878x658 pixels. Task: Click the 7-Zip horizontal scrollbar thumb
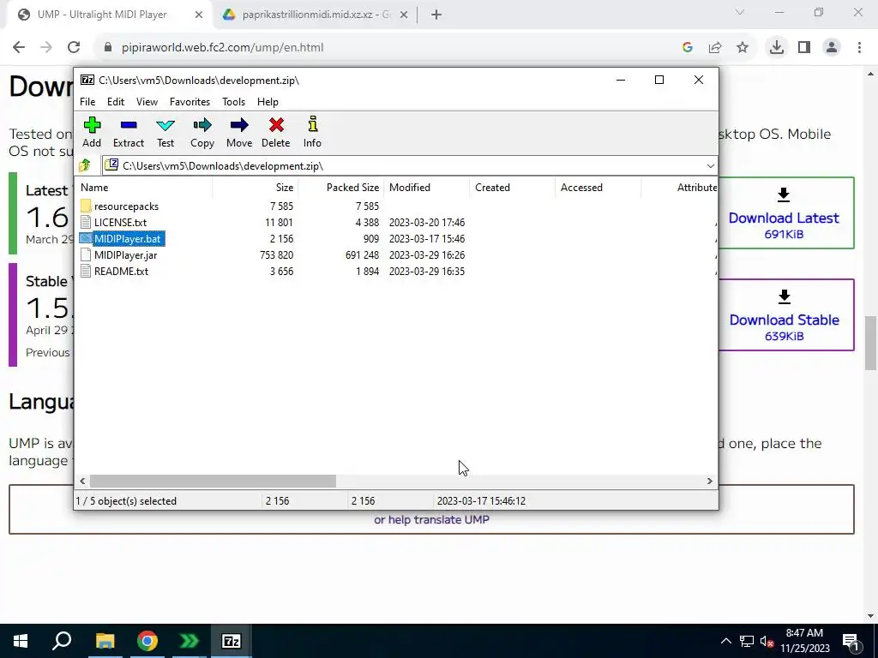[x=213, y=482]
